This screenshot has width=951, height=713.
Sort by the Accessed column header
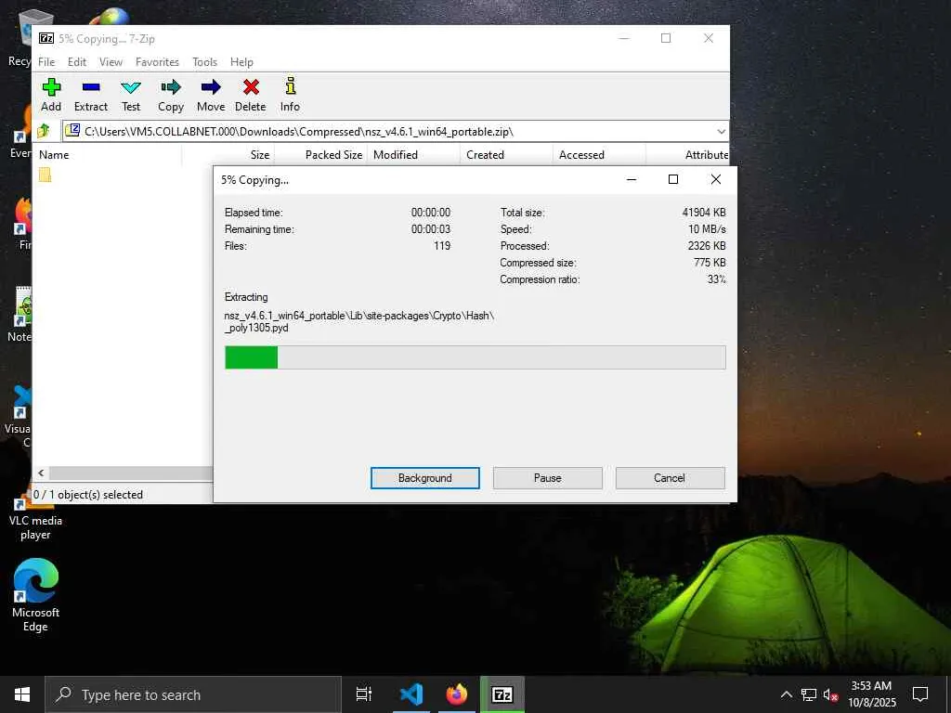(x=599, y=155)
